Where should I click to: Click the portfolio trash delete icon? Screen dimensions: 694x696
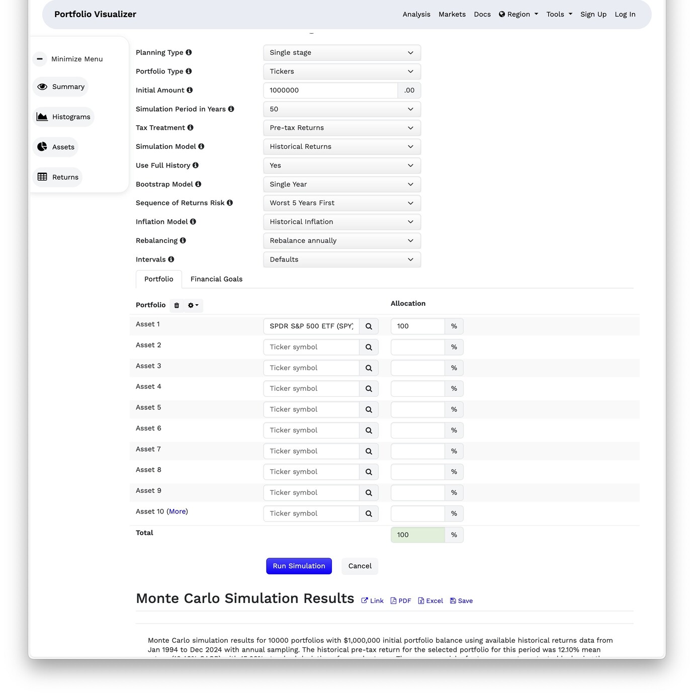coord(177,305)
